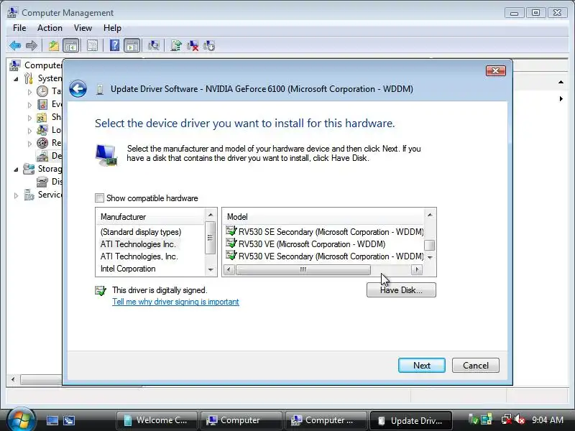The width and height of the screenshot is (575, 431).
Task: Click Model list scroll up arrow
Action: tap(430, 215)
